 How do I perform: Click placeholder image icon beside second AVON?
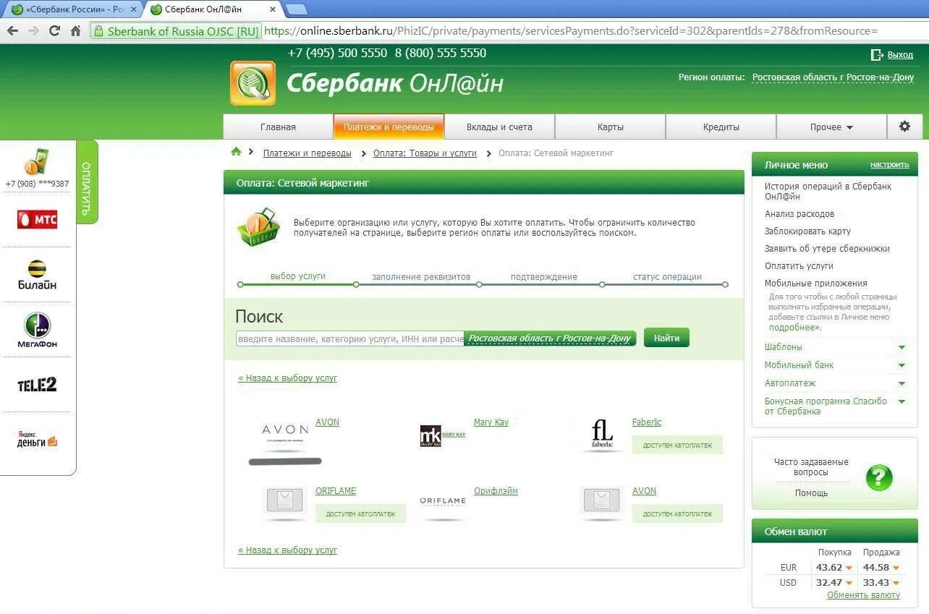point(602,500)
